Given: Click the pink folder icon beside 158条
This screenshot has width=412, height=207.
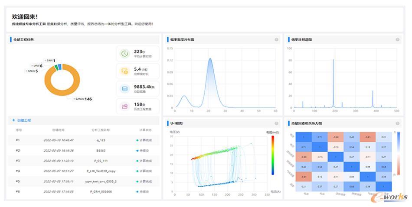Looking at the screenshot, I should point(124,106).
